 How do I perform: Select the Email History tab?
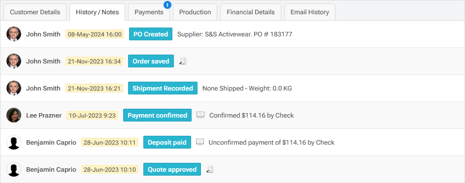(310, 12)
